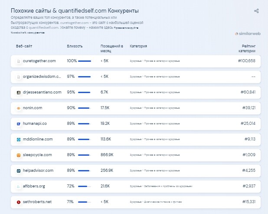Open organizedwisdom.c... site link
This screenshot has height=214, width=268.
click(x=42, y=77)
